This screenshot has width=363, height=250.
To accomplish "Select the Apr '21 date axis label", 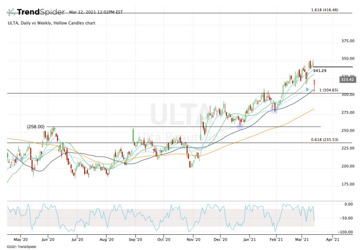I will point(333,239).
